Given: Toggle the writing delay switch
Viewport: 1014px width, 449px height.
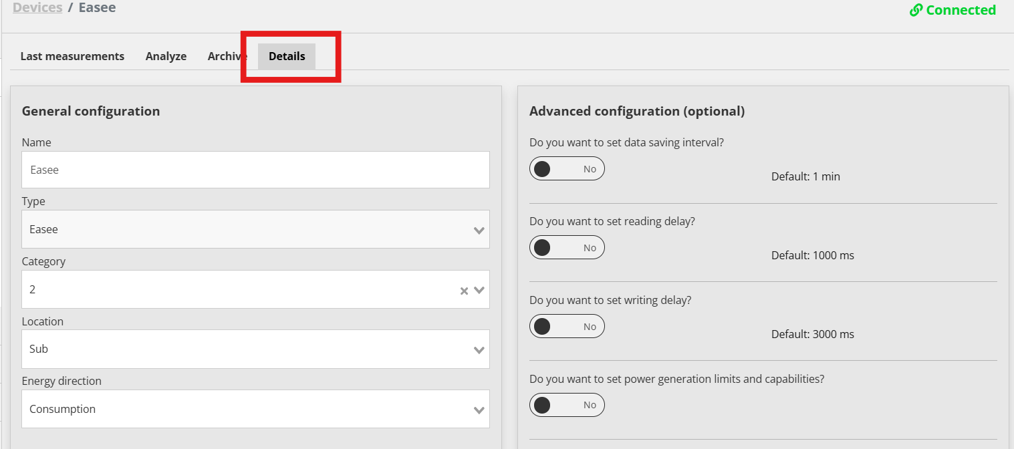Looking at the screenshot, I should pos(567,327).
